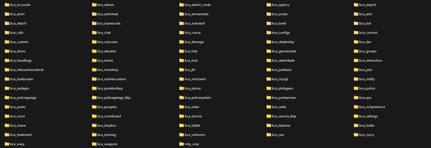Select the bca_weapons folder icon
431x148 pixels.
point(94,144)
